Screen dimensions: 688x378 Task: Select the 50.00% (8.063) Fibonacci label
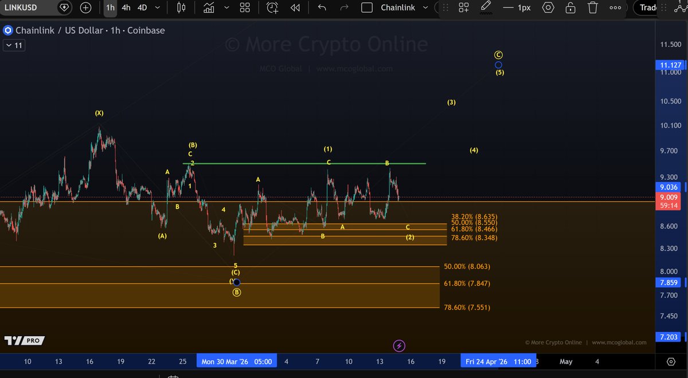pyautogui.click(x=467, y=266)
